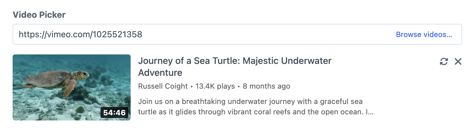Click the turtle's head in the thumbnail

82,74
